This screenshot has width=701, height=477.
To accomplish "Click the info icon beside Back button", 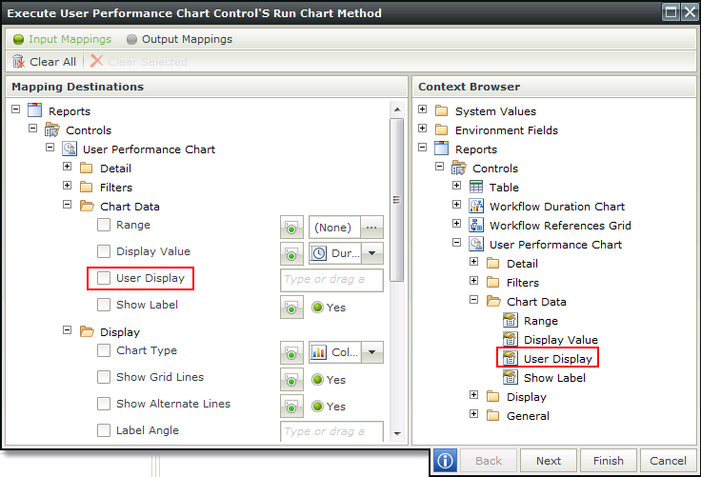I will pyautogui.click(x=445, y=461).
